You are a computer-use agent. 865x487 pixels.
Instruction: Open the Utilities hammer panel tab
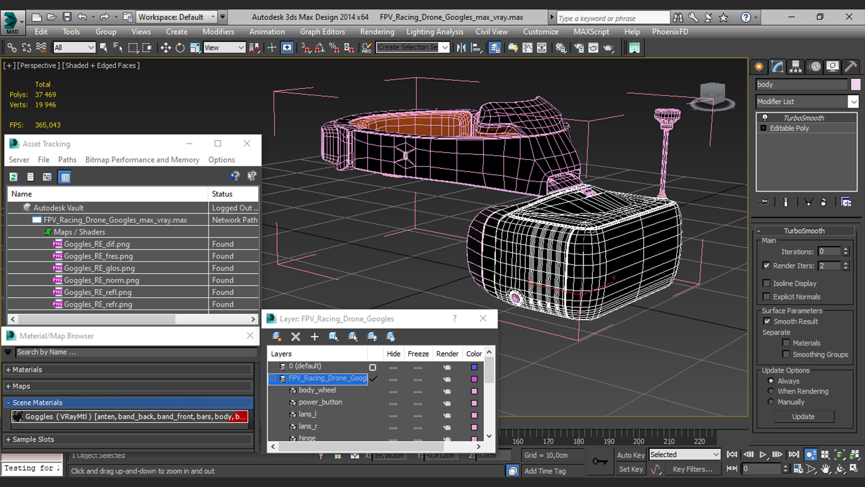pos(851,67)
